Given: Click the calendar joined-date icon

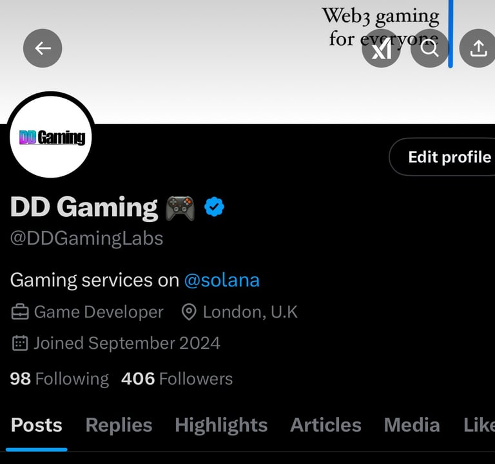Looking at the screenshot, I should click(x=20, y=343).
